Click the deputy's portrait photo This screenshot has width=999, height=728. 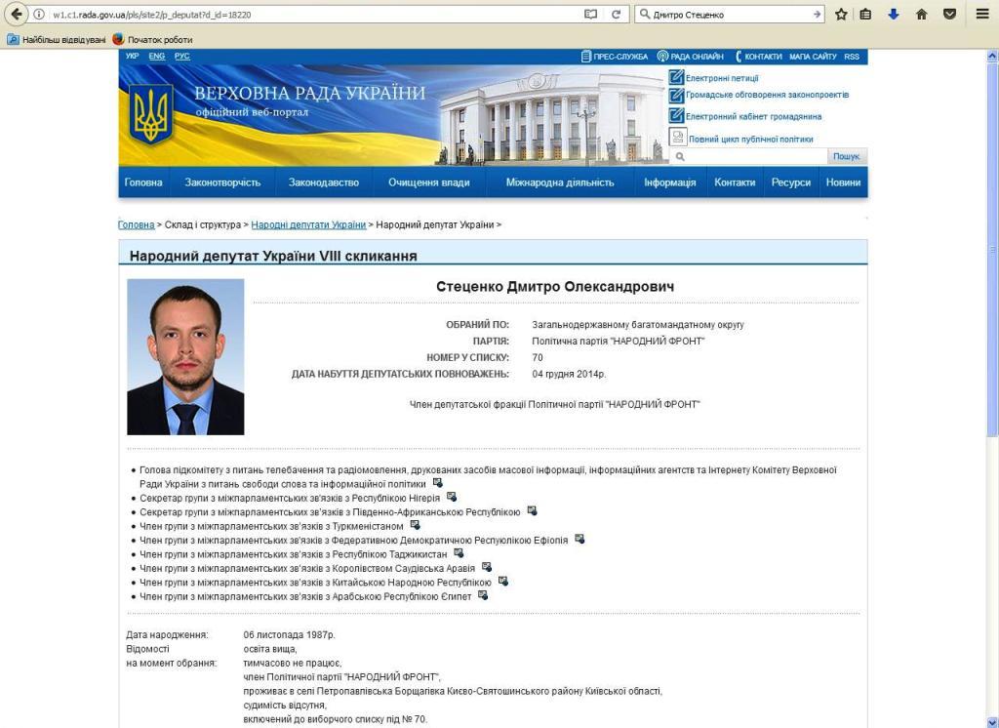[185, 357]
